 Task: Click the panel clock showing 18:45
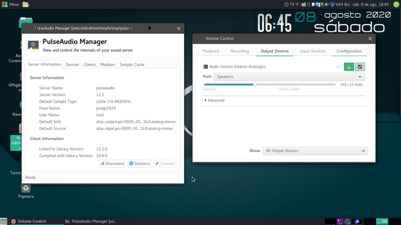[370, 4]
